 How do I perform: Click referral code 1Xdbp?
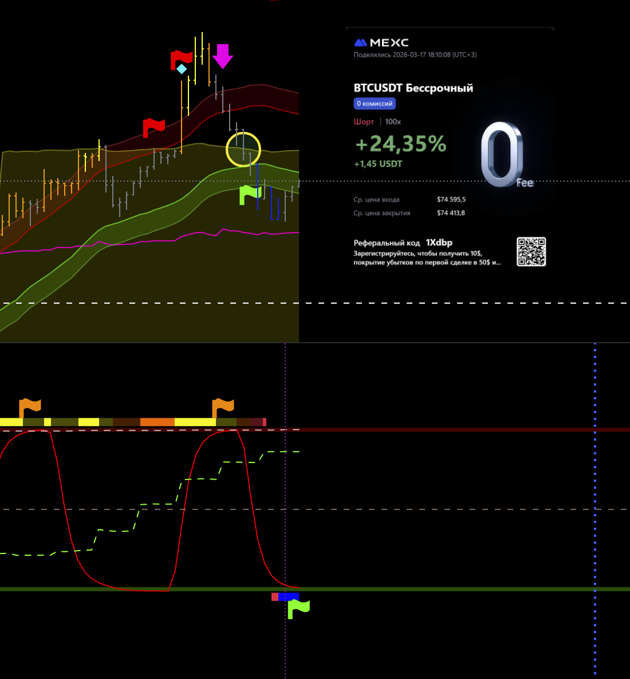439,242
